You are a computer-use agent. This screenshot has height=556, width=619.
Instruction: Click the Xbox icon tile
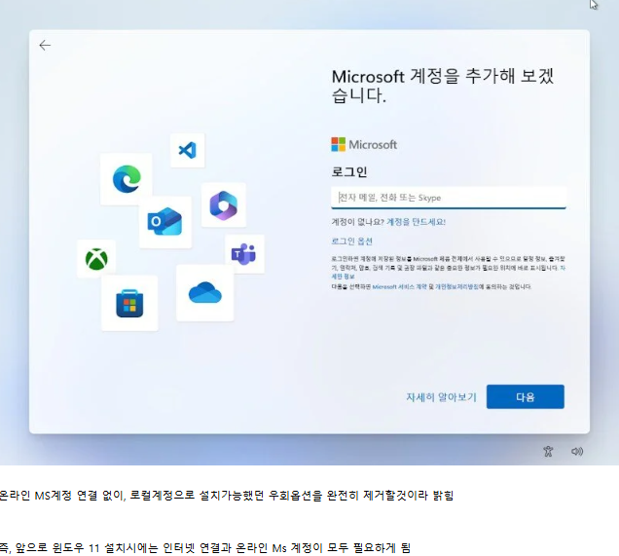pyautogui.click(x=96, y=259)
